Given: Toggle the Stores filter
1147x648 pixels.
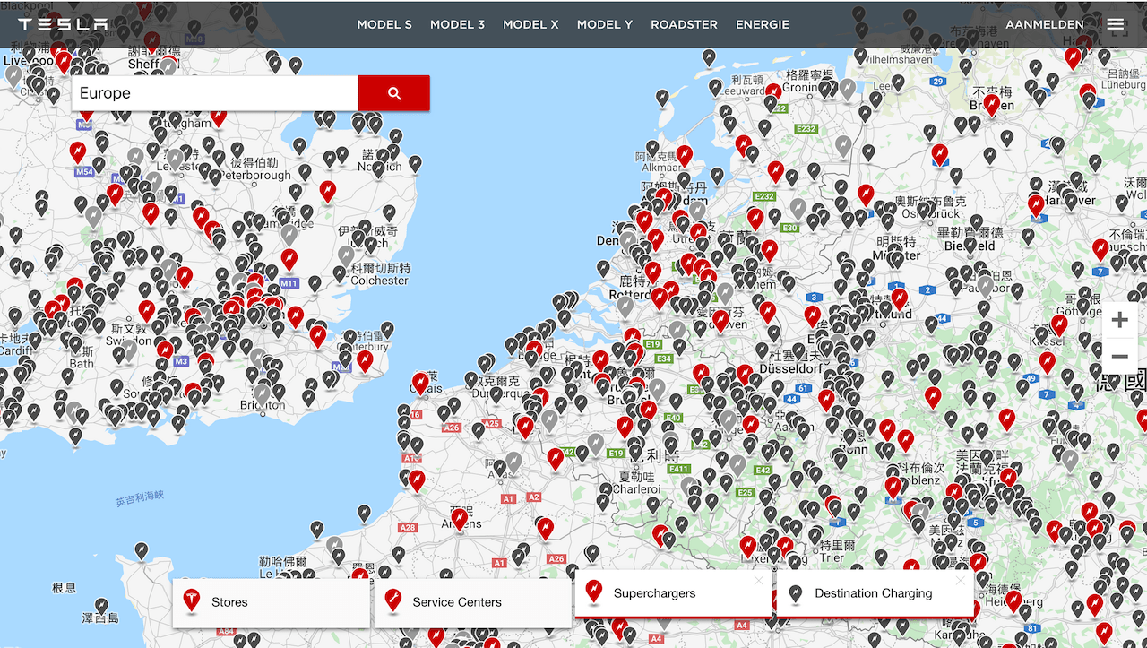Looking at the screenshot, I should coord(271,602).
